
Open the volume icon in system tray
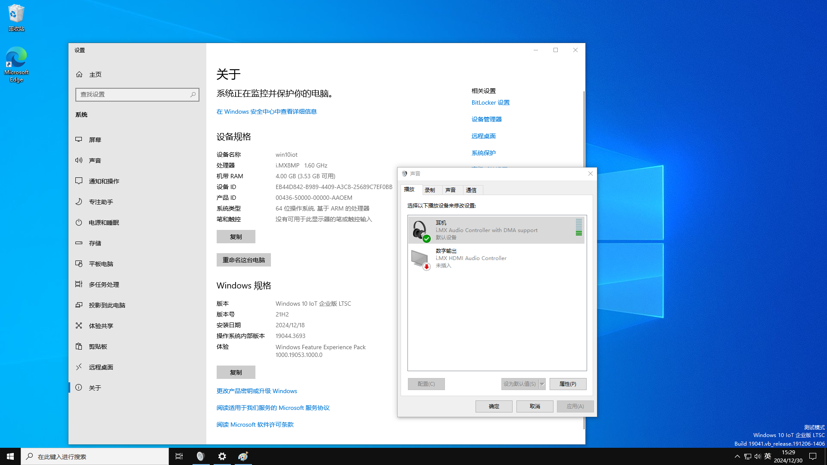pos(758,456)
